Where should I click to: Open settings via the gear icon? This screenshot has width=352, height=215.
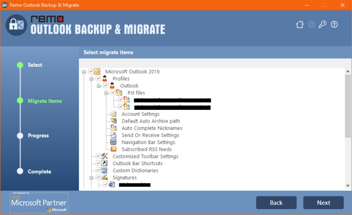(x=311, y=24)
